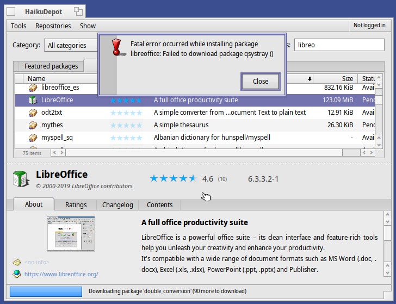Click 'Albanian dictionary for hunspell/myspell' description
Screen dimensions: 396x304
click(212, 138)
